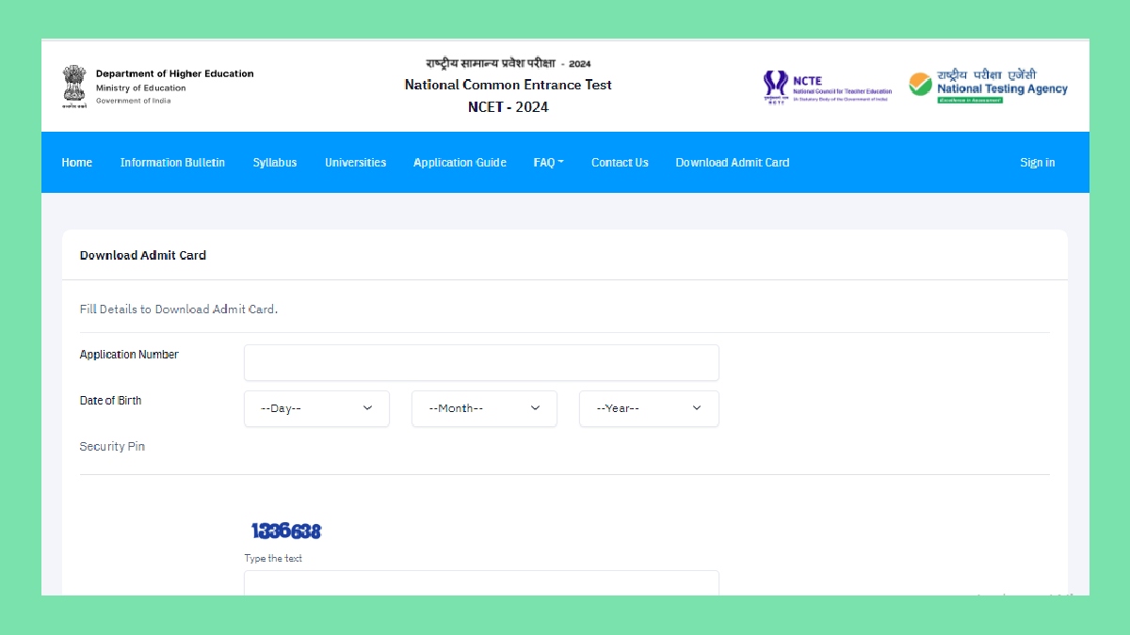Select Download Admit Card in the navbar

point(732,162)
